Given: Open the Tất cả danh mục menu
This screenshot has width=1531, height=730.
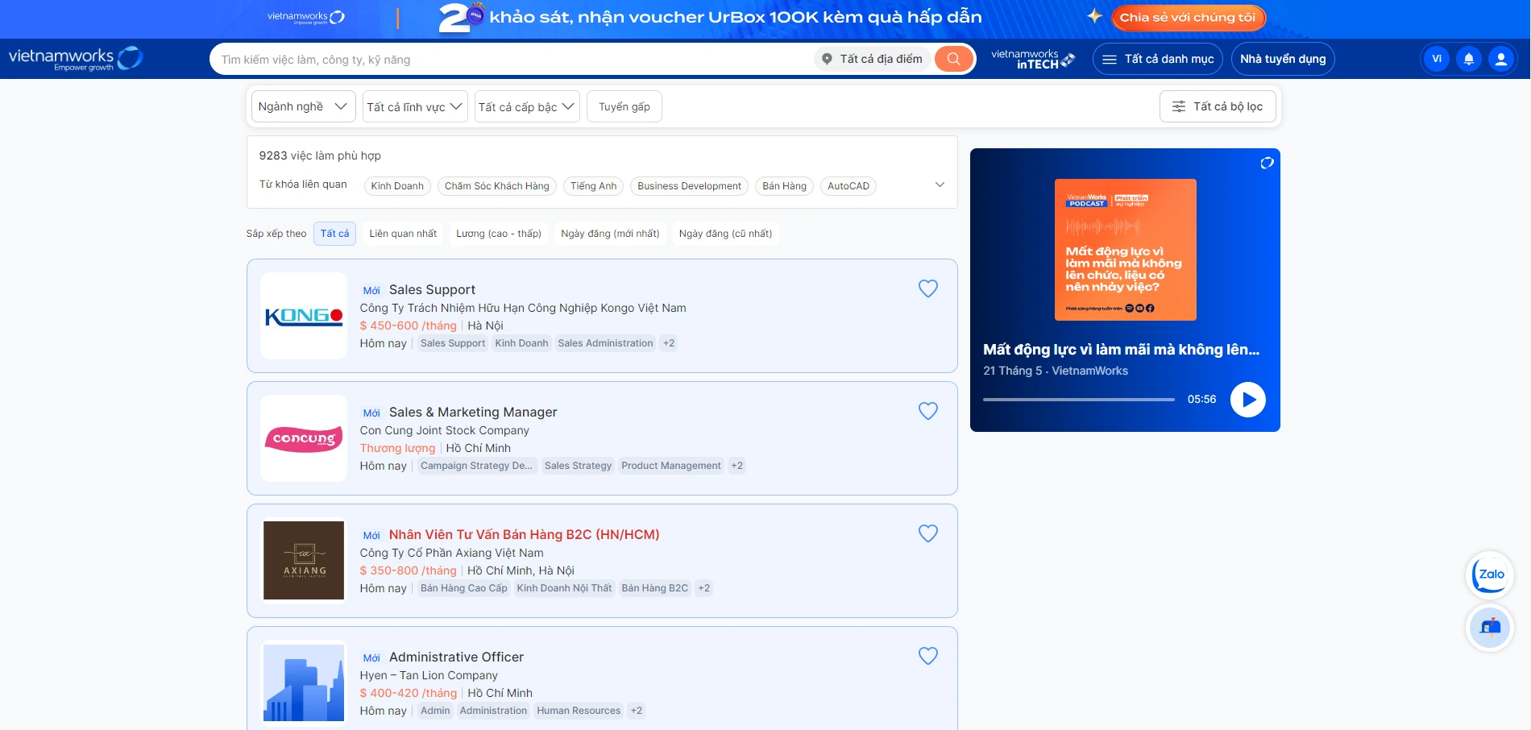Looking at the screenshot, I should 1158,59.
